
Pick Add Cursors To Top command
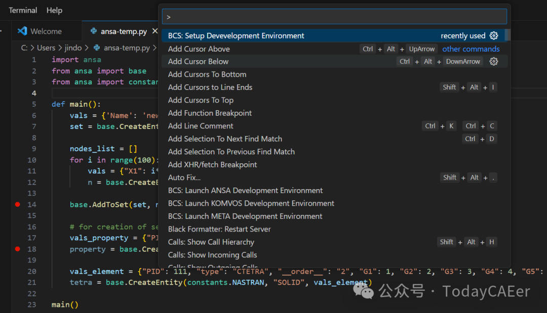pyautogui.click(x=333, y=100)
